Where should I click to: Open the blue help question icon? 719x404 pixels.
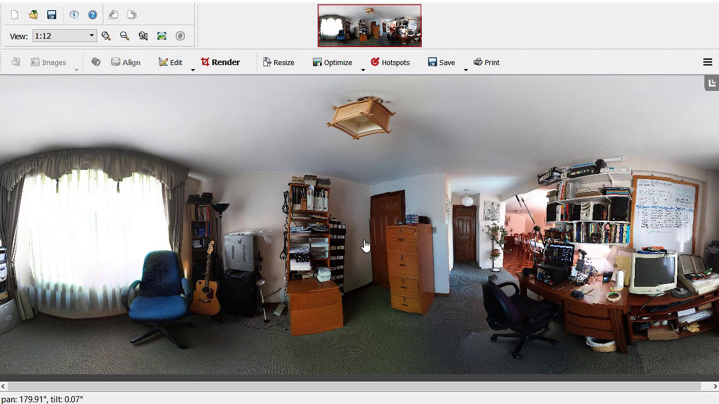coord(93,15)
